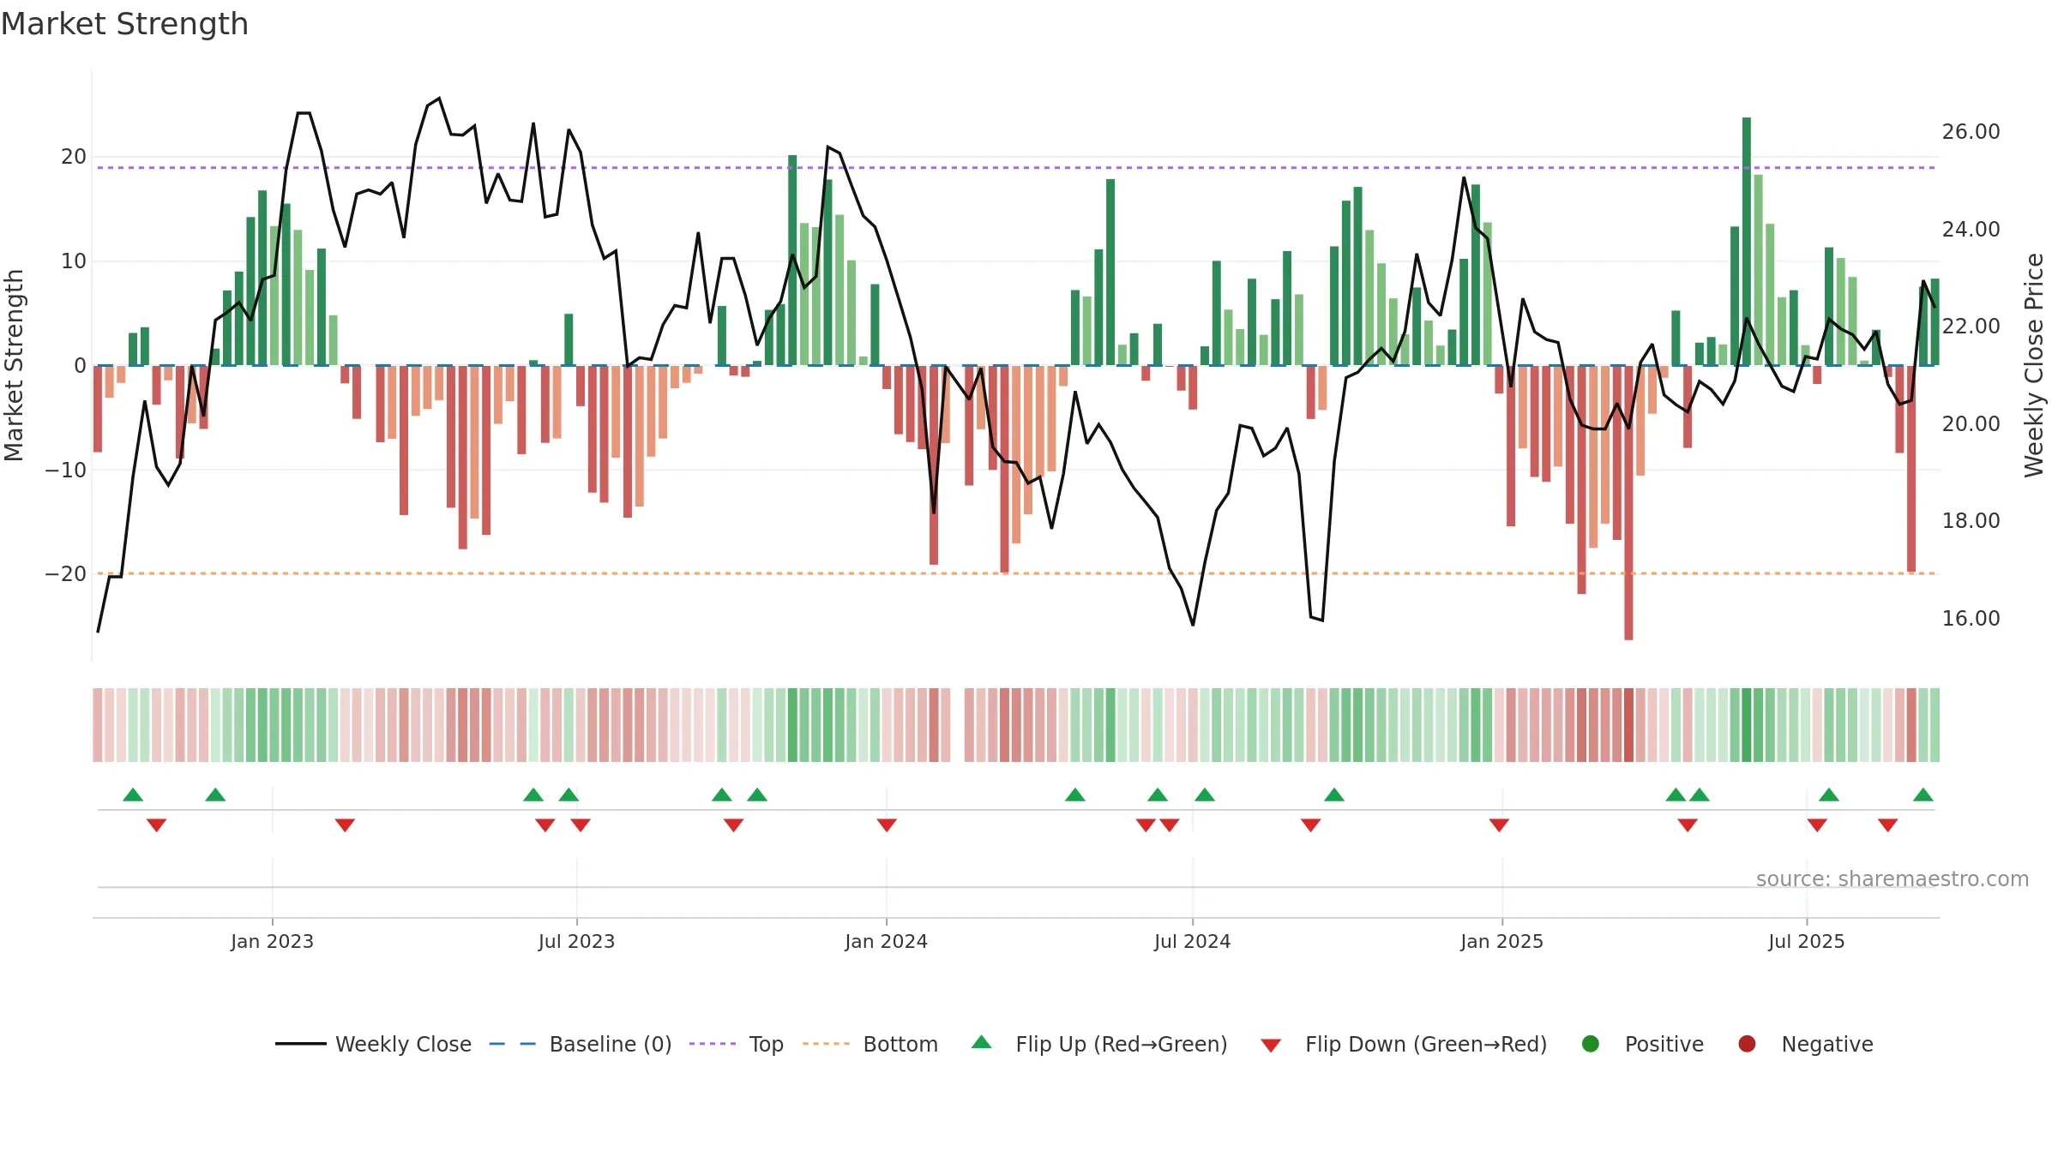The image size is (2058, 1157).
Task: Click the earliest Flip Up marker before Jan 2023
Action: point(133,794)
